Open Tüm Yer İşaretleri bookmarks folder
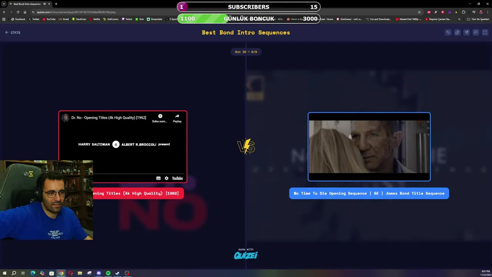 coord(478,19)
